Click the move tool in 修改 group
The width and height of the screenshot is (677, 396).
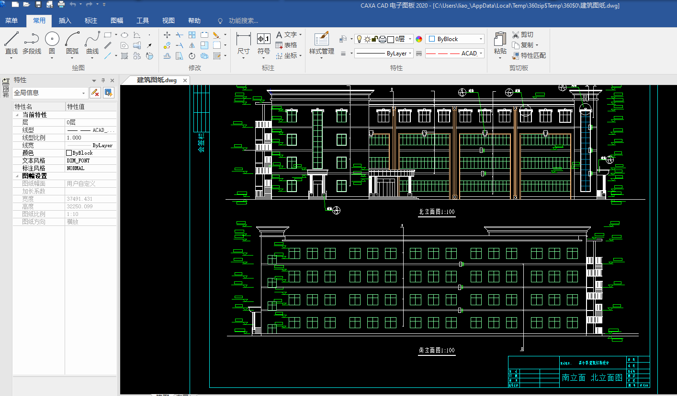click(167, 35)
